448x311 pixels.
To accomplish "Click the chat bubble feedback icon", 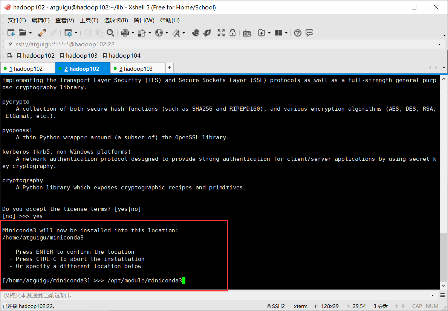I will click(x=309, y=33).
